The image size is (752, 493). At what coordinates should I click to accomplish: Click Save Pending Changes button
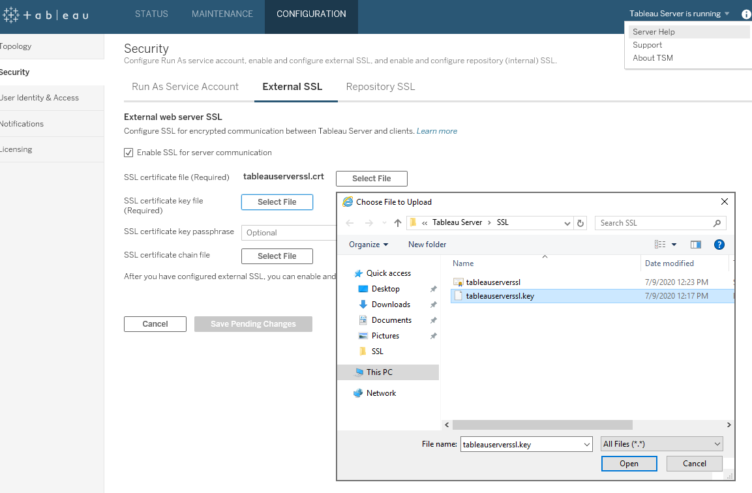pyautogui.click(x=253, y=323)
